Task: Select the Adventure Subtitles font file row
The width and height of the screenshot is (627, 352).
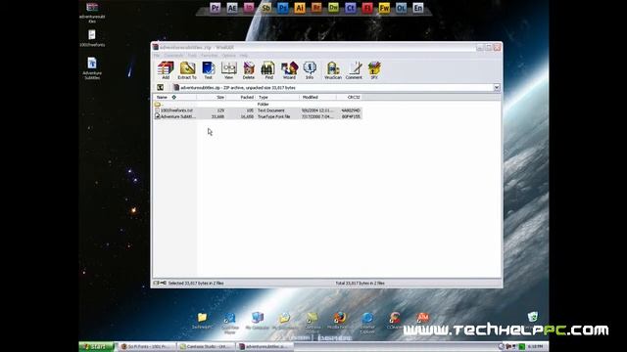Action: pyautogui.click(x=258, y=116)
